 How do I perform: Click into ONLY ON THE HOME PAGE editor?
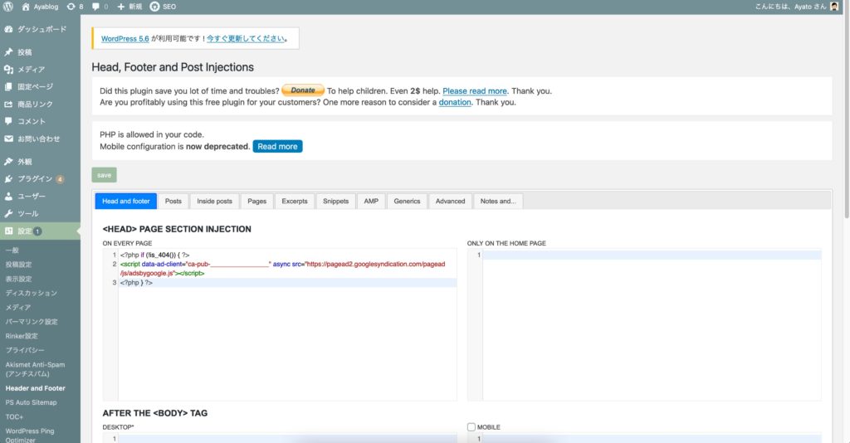(644, 325)
